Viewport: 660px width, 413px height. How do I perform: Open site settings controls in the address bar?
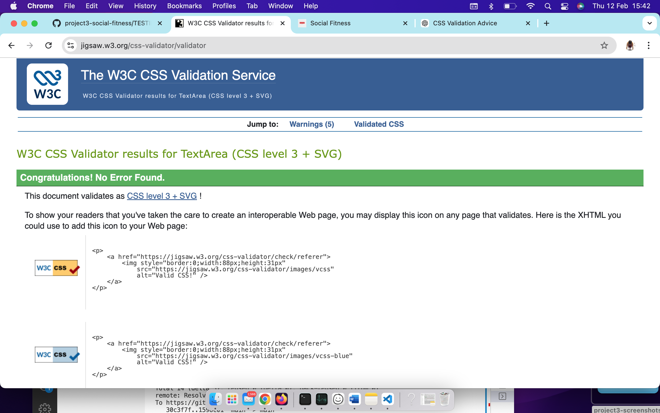click(70, 45)
